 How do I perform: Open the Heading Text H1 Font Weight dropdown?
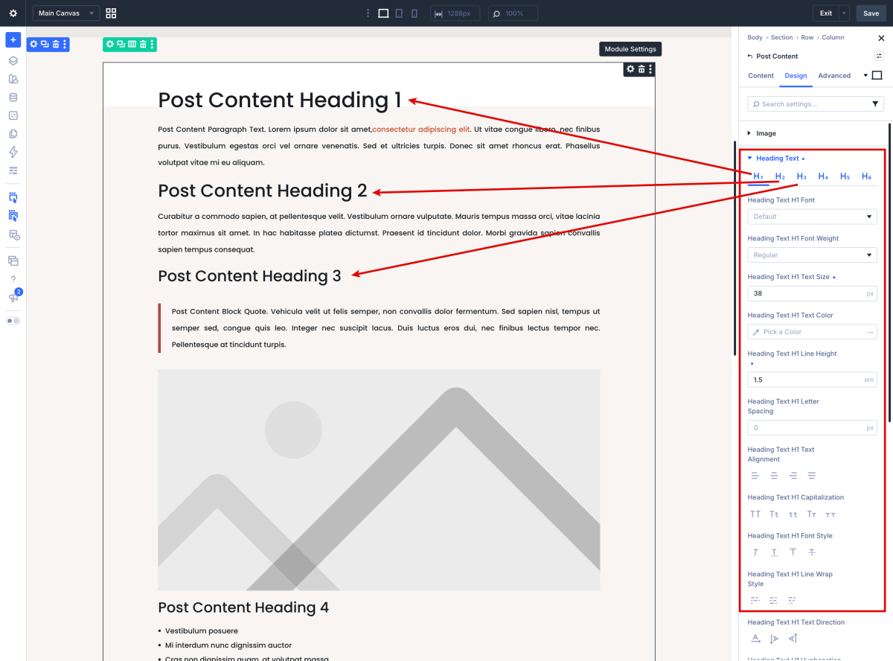(812, 255)
